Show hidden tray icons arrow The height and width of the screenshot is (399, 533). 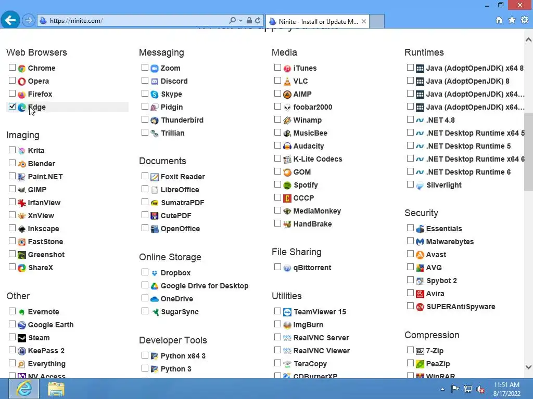pos(442,389)
